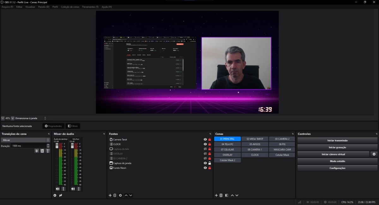Switch to the 02 MESA TAROT scene
This screenshot has height=205, width=379.
tap(255, 139)
